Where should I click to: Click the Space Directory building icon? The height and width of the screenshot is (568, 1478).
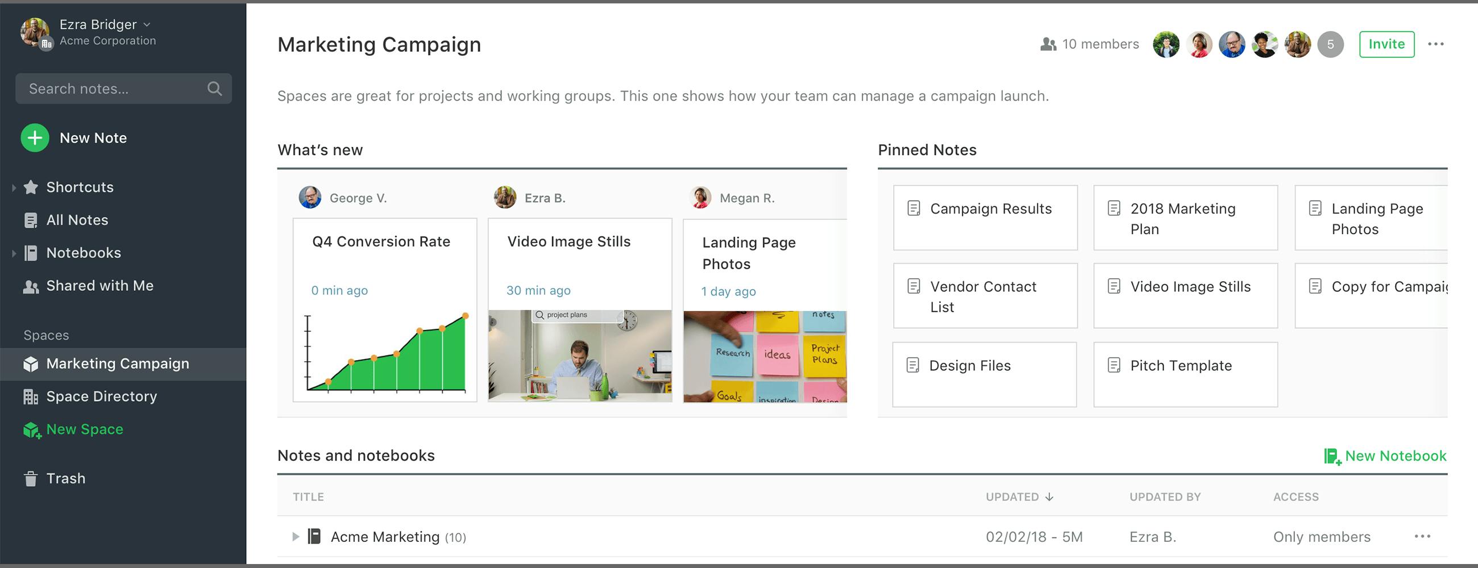[x=30, y=396]
